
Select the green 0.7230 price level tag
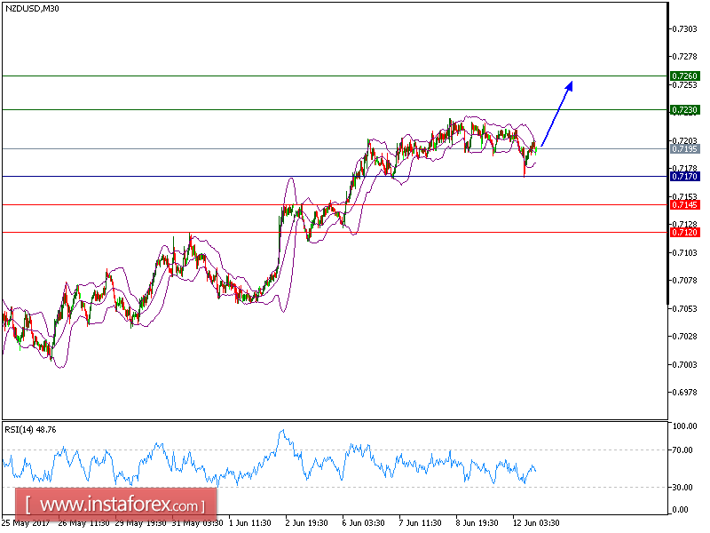point(683,110)
